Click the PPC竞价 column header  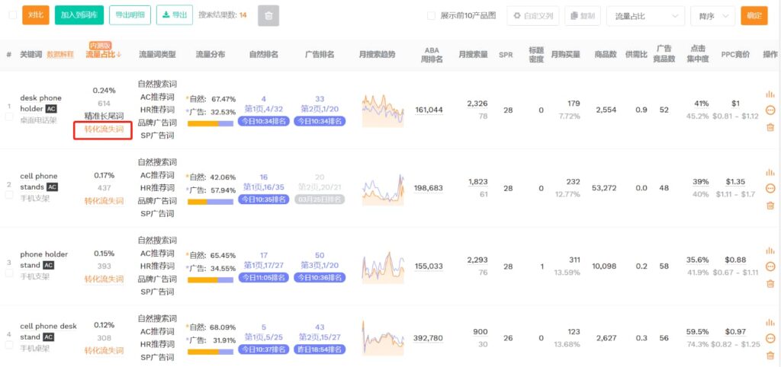(736, 54)
